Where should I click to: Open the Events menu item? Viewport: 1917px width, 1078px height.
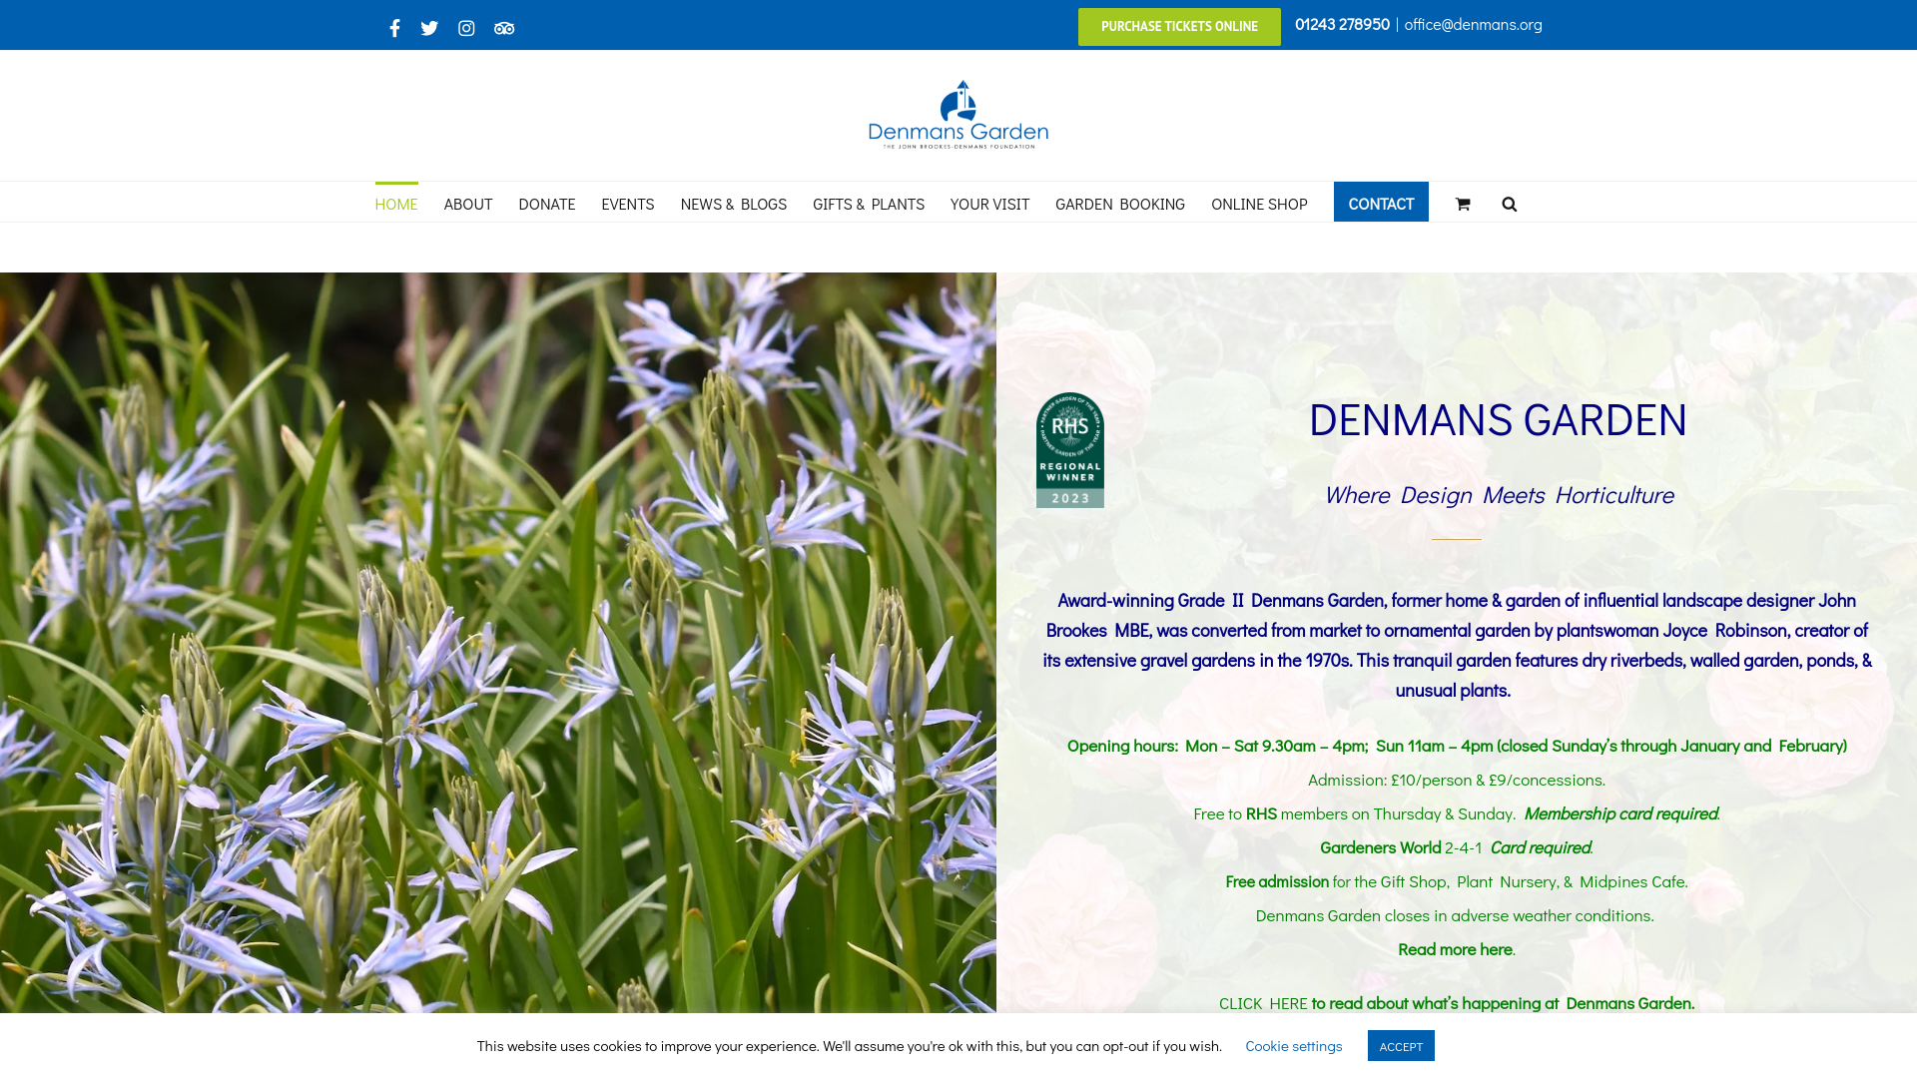[628, 203]
